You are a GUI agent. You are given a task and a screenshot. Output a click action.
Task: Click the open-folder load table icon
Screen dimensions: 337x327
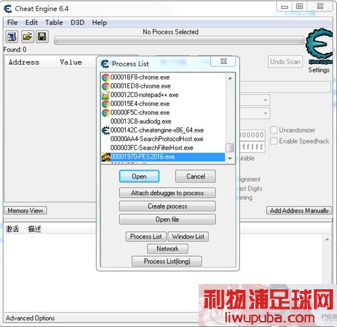point(27,37)
